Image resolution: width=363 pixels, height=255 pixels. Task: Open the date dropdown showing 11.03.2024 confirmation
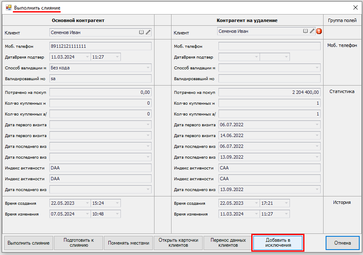87,57
